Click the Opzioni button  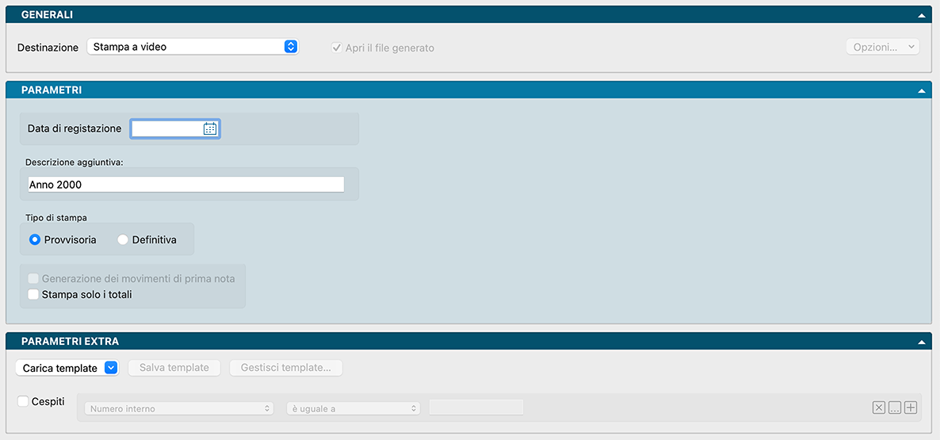coord(882,47)
